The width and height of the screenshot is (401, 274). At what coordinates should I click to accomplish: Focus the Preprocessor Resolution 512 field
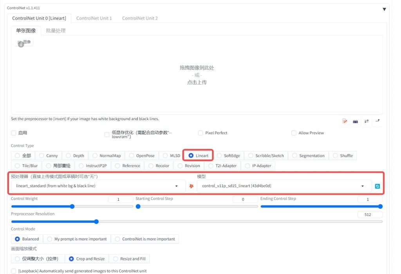(370, 215)
